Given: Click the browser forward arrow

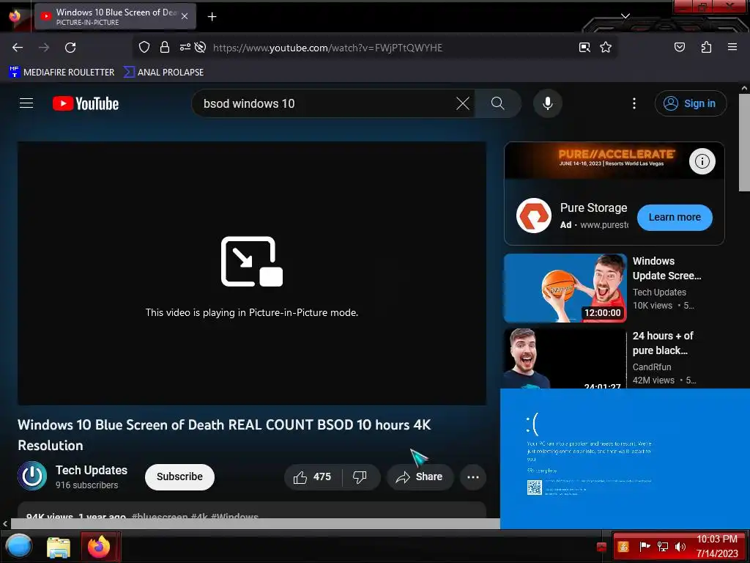Looking at the screenshot, I should 44,48.
